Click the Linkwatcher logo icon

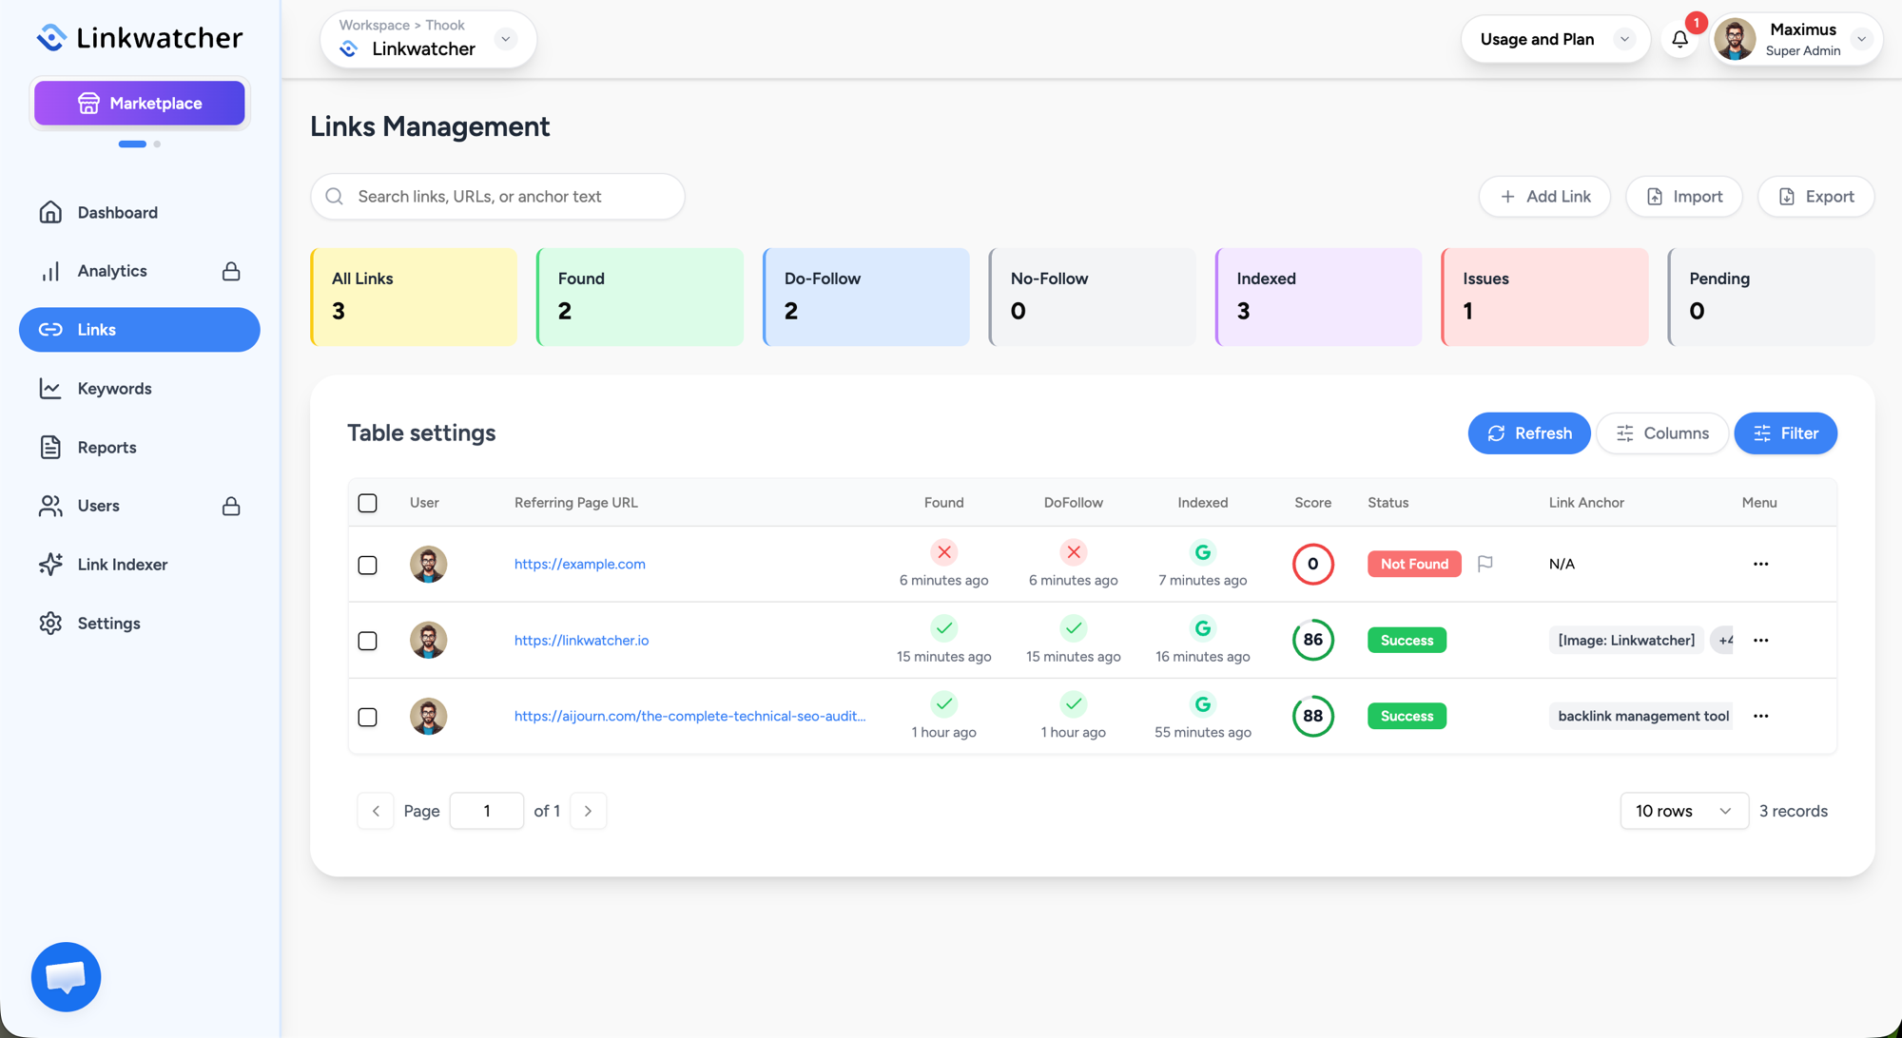[51, 37]
